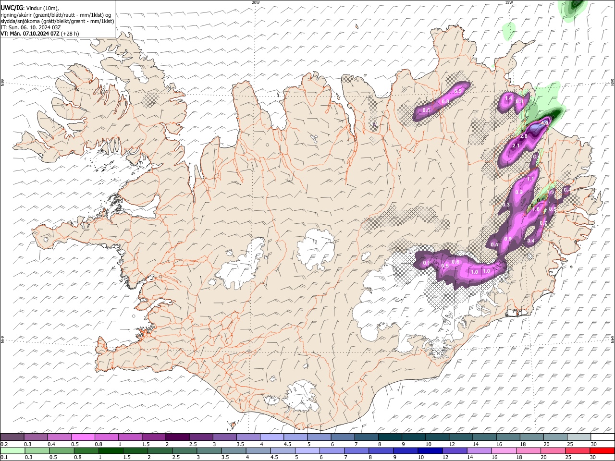
Task: Select upper legend swatch between 1.5 and 2
Action: point(154,437)
